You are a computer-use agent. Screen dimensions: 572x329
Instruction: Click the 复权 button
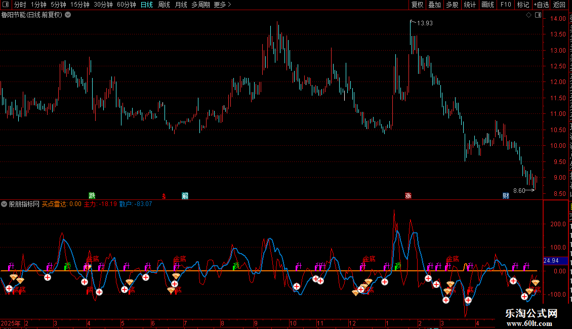click(x=417, y=5)
